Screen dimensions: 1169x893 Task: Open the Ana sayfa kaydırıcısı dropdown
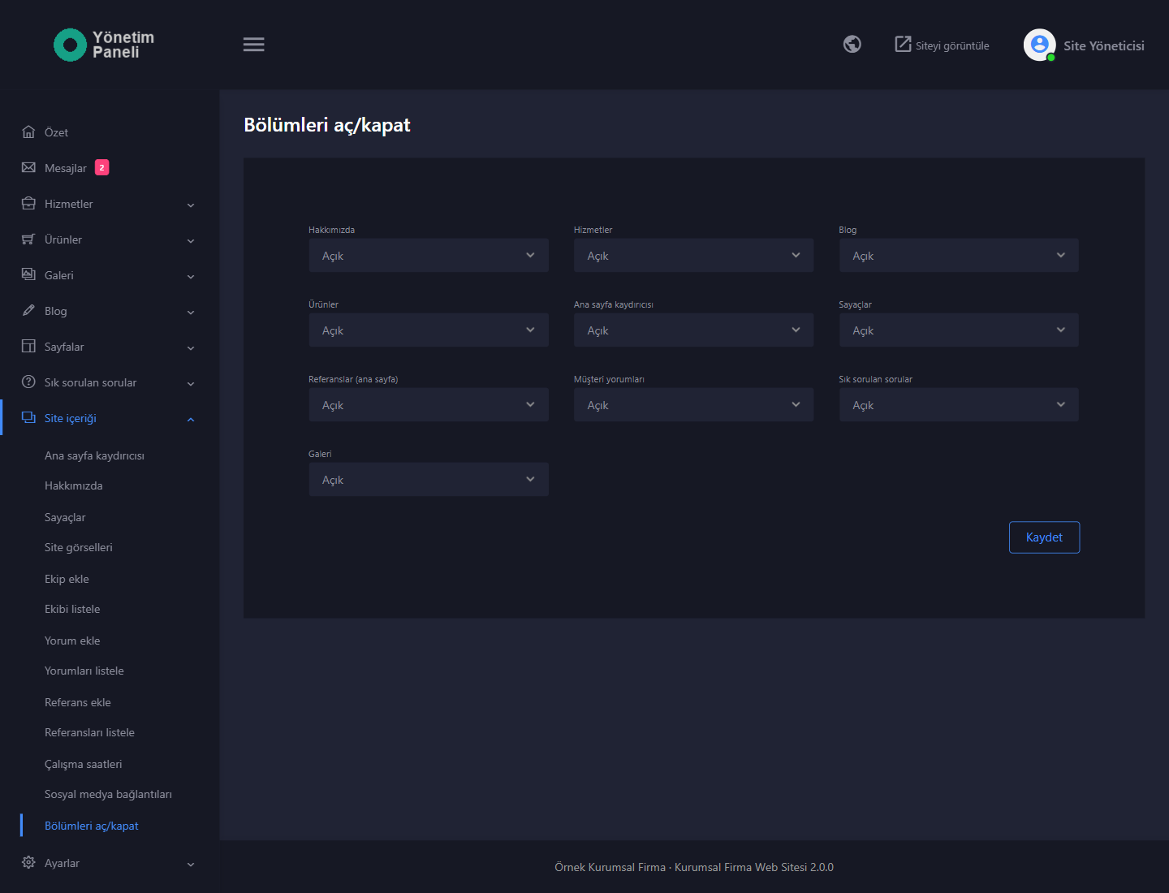pos(693,330)
